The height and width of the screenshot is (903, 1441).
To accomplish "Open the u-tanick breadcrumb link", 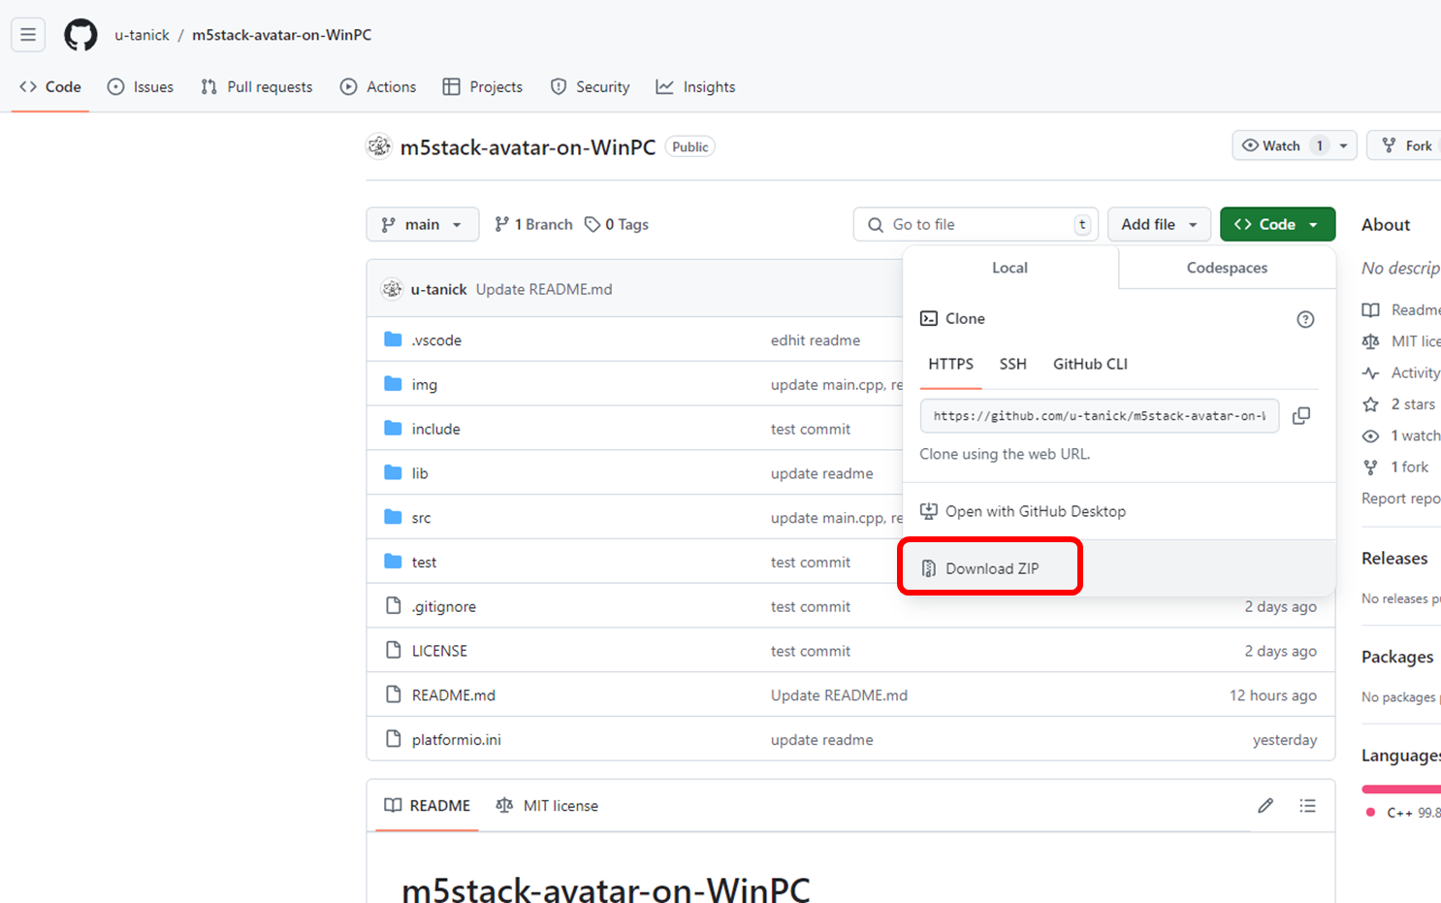I will coord(142,35).
